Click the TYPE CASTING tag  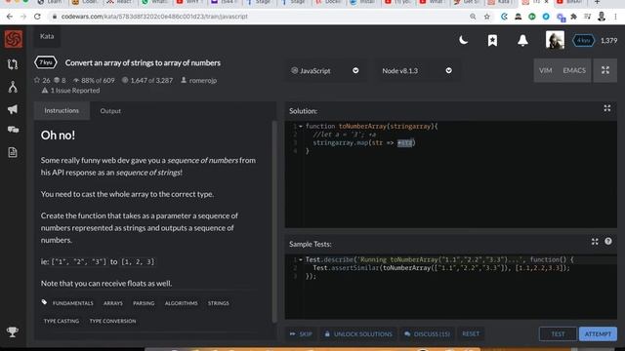(62, 321)
